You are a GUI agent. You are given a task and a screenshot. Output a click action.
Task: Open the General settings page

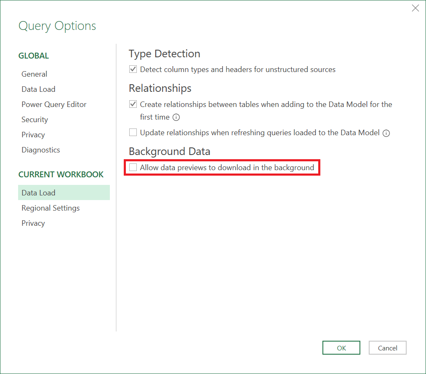[x=34, y=74]
